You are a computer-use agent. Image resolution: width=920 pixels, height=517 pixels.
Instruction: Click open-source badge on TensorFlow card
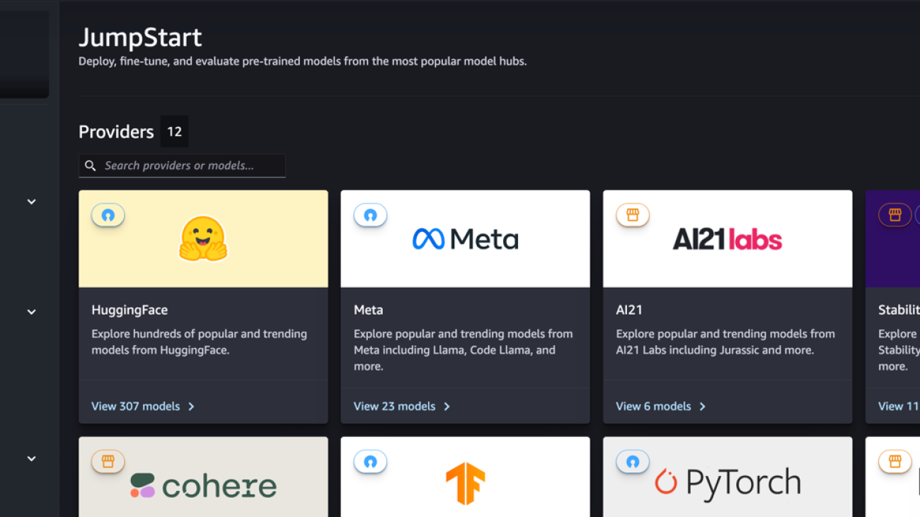[x=370, y=461]
